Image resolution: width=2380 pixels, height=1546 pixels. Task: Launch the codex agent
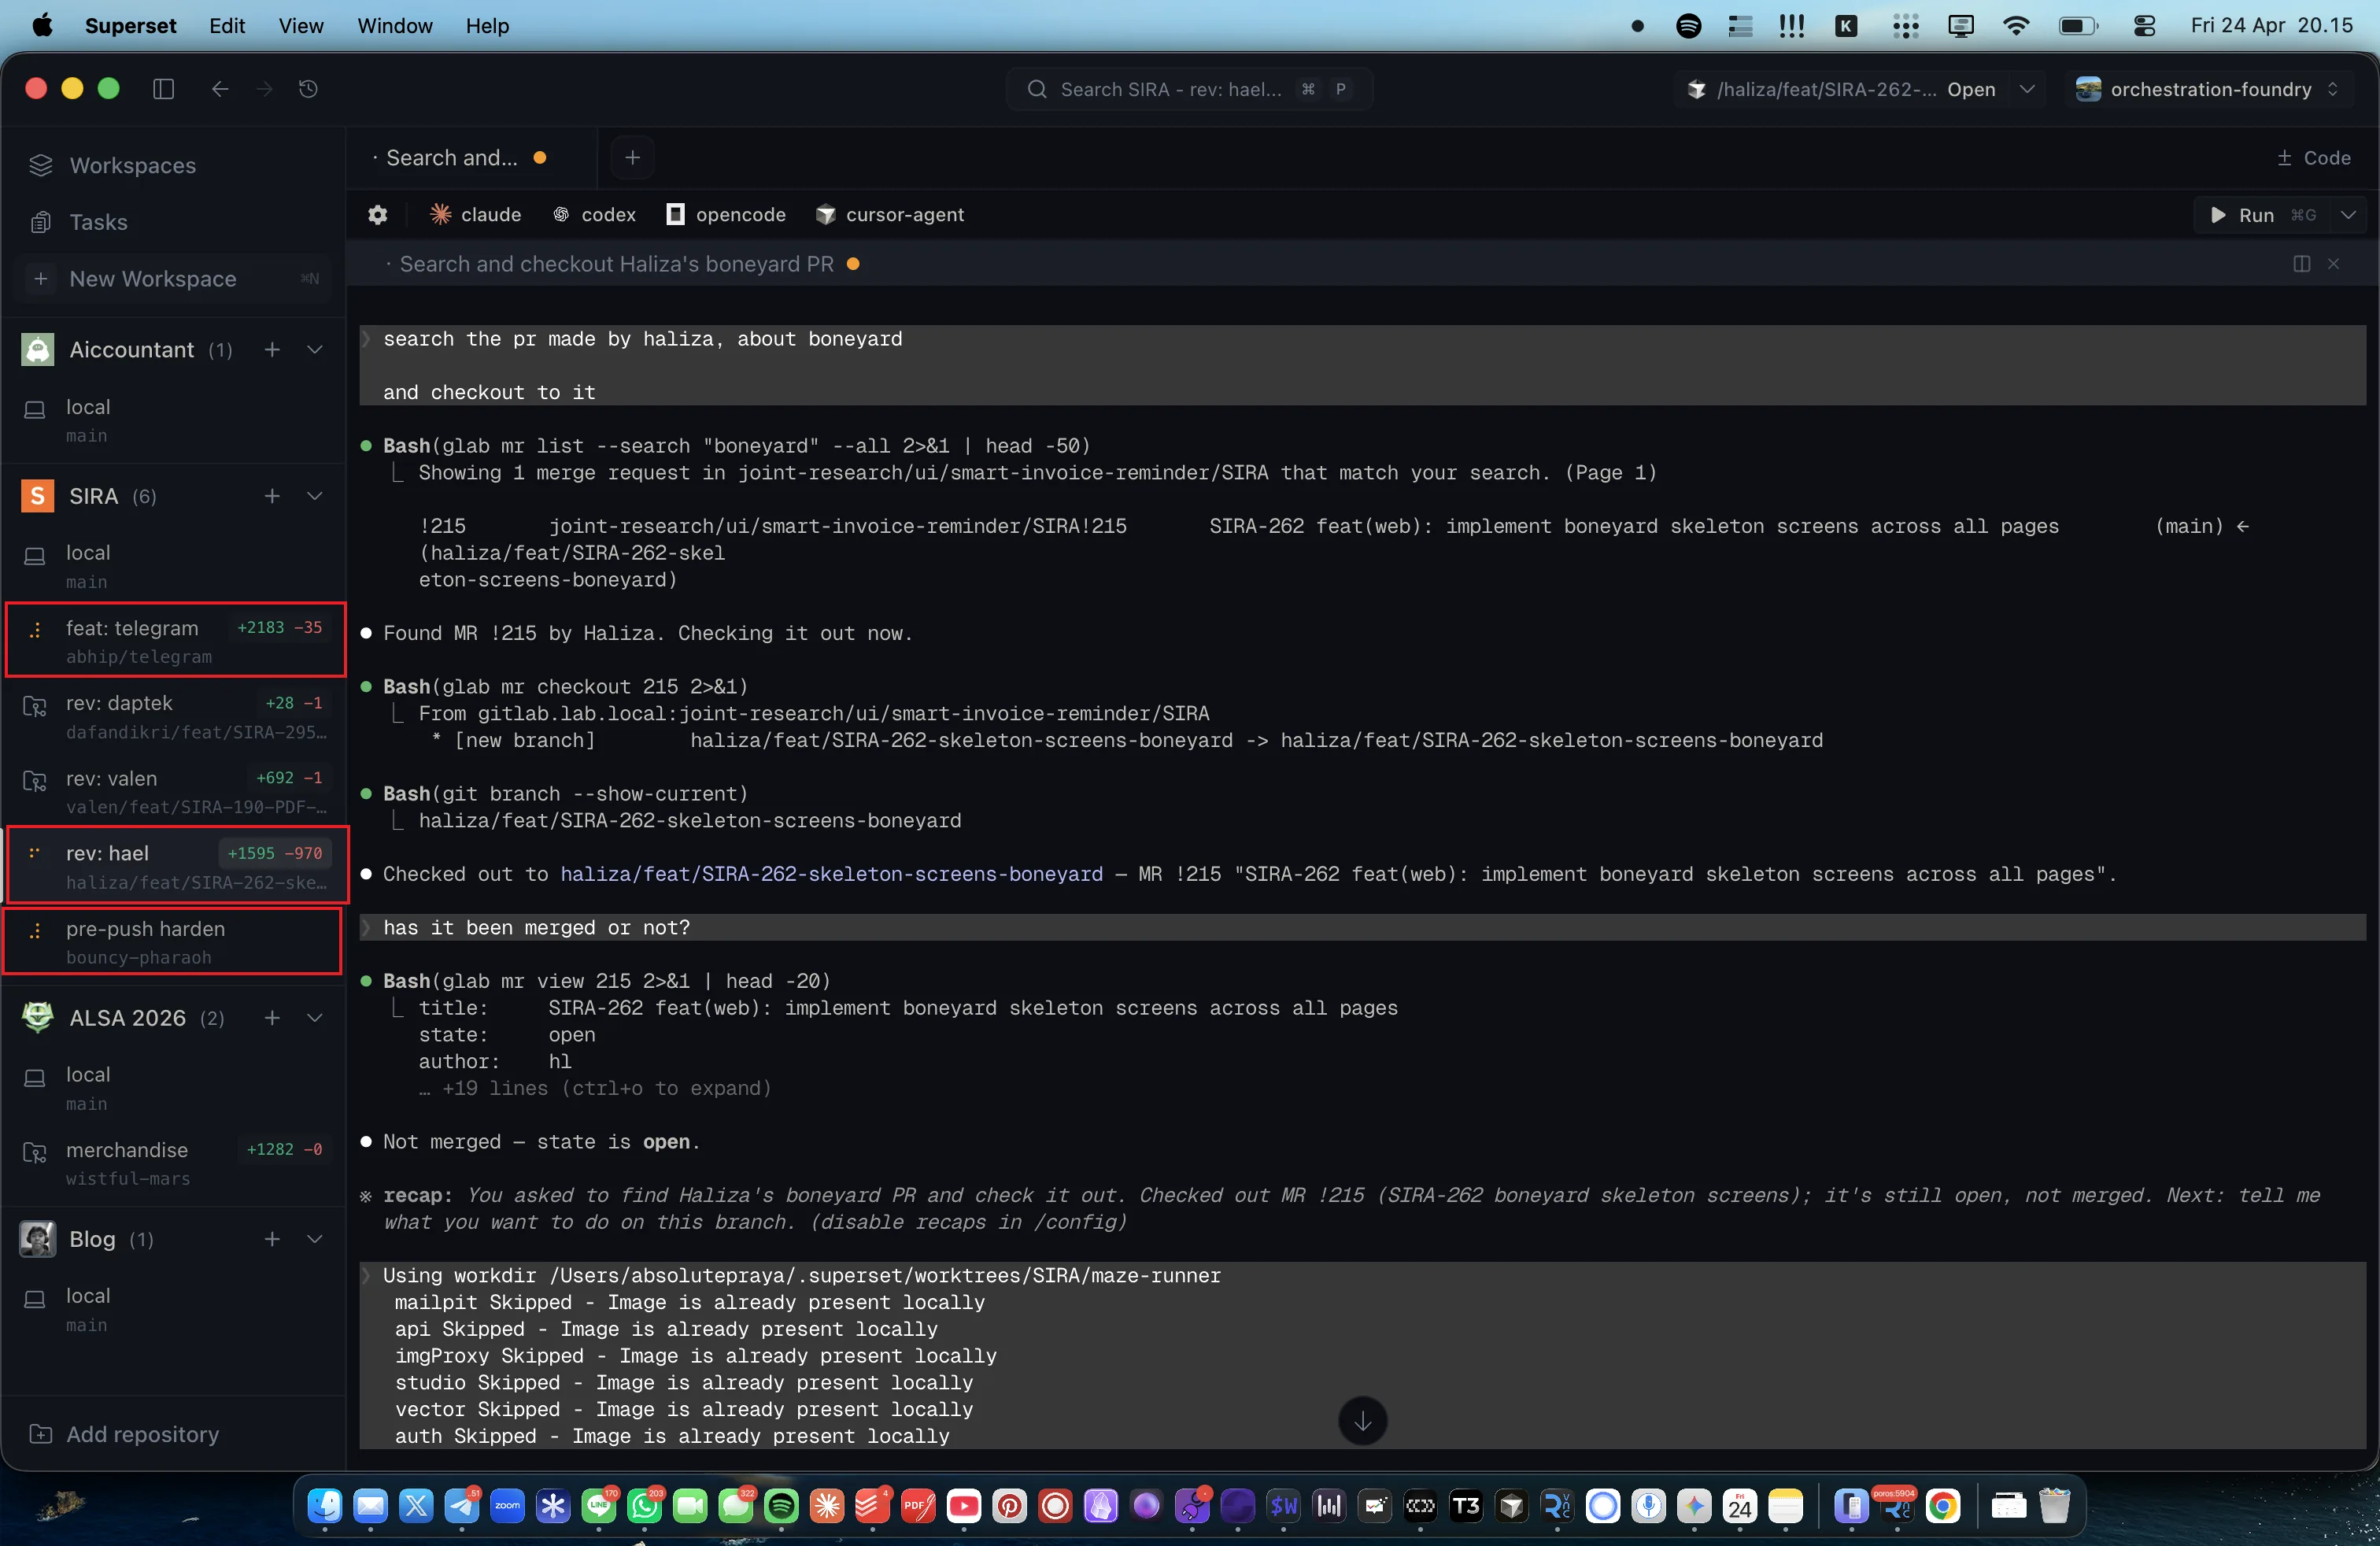click(x=594, y=215)
